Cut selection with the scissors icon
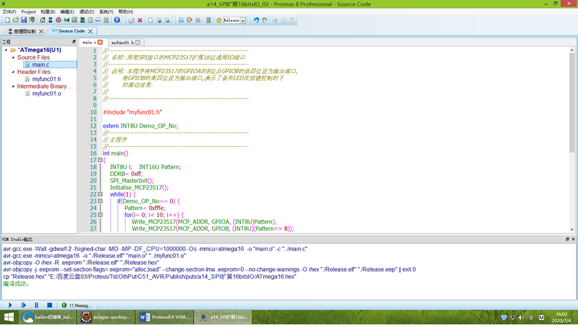 click(275, 20)
